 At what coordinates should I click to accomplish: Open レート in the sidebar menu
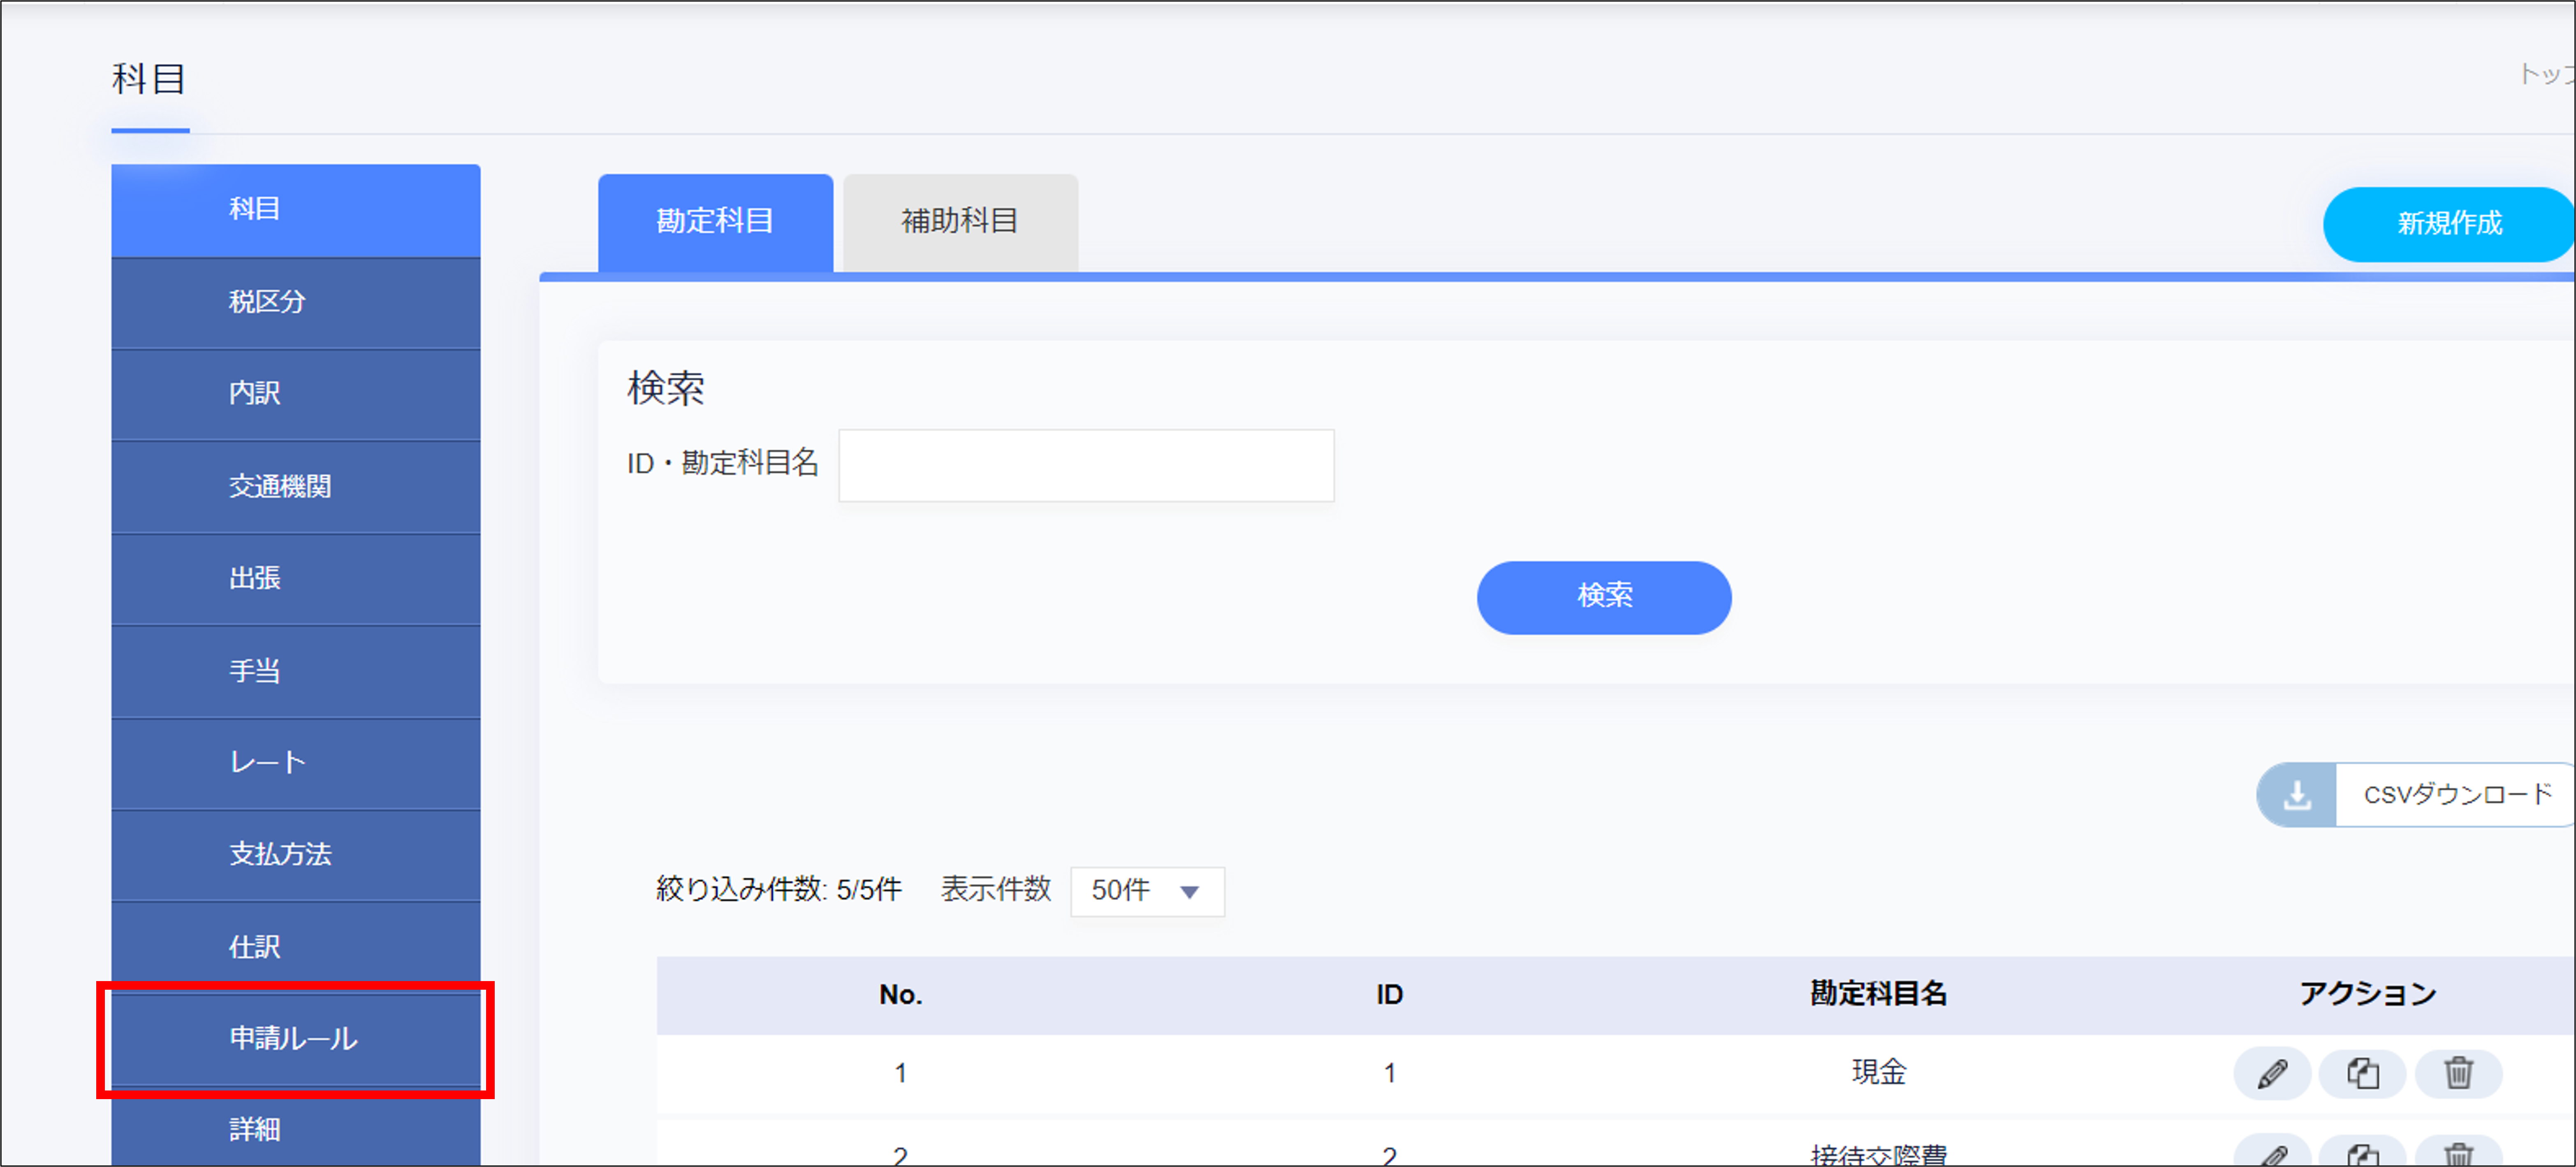click(x=296, y=763)
